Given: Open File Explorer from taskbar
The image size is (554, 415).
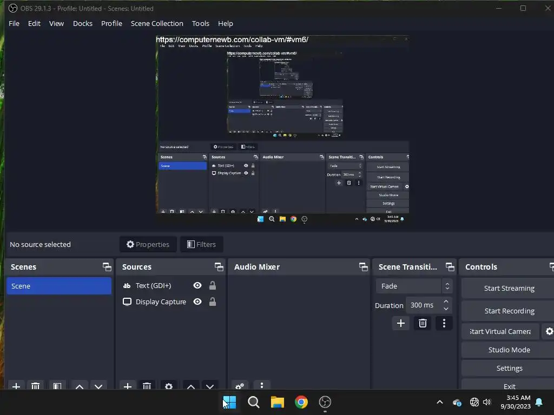Looking at the screenshot, I should coord(278,402).
